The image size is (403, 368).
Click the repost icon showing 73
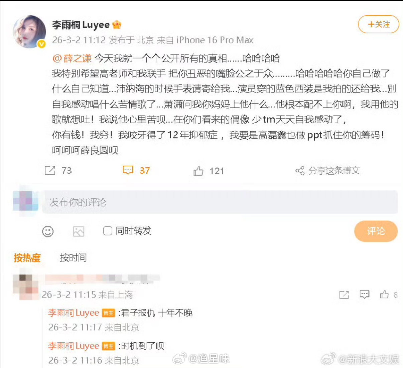click(x=50, y=171)
